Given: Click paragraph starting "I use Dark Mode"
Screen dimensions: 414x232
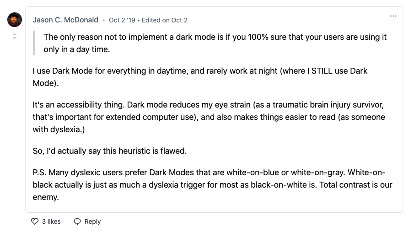Looking at the screenshot, I should [200, 77].
